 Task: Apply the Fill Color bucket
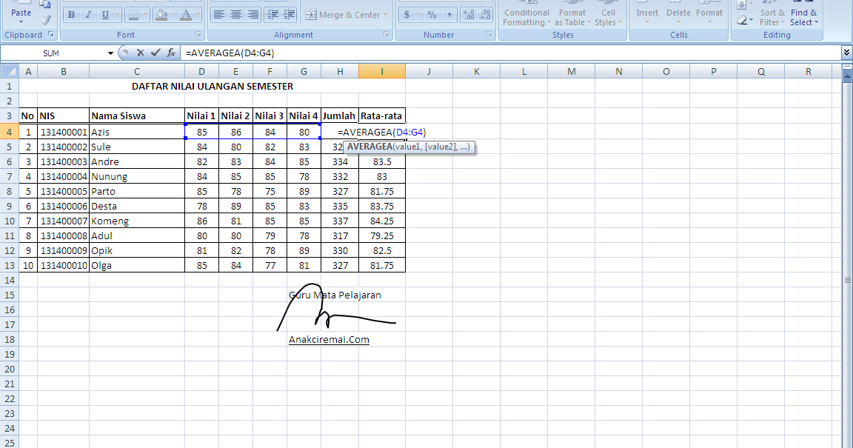point(161,15)
